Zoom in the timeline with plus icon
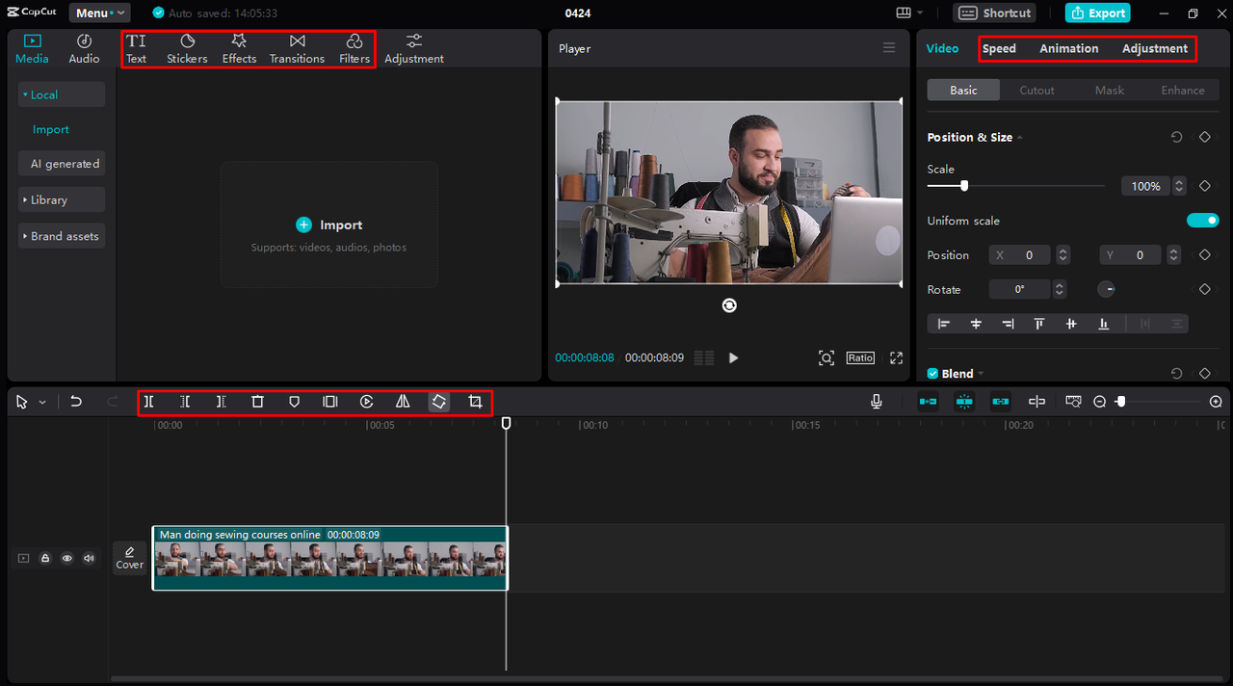 point(1216,402)
